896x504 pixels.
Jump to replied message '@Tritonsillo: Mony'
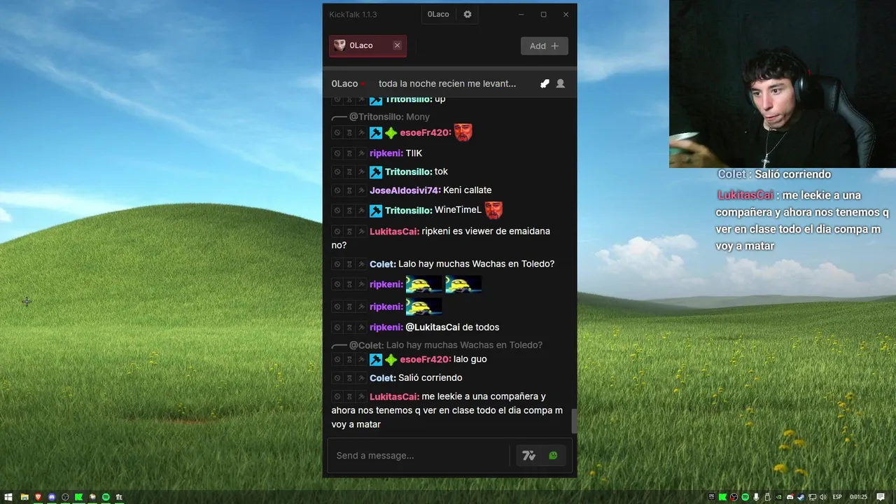pyautogui.click(x=389, y=117)
